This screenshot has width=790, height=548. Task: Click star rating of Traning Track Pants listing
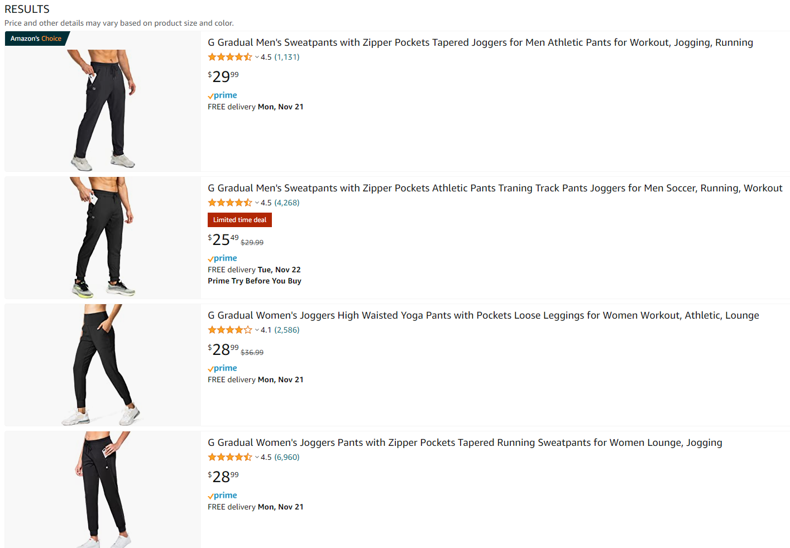click(230, 203)
